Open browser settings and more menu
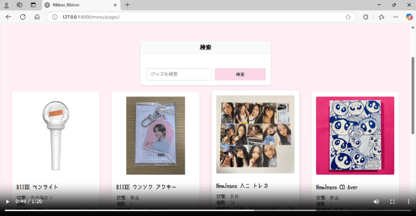This screenshot has width=416, height=216. tap(396, 17)
